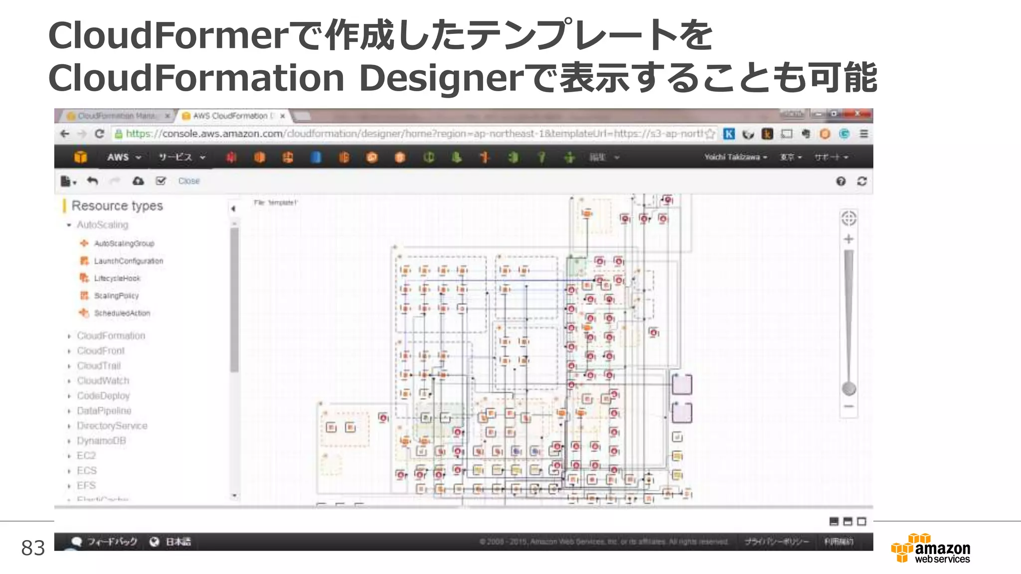This screenshot has height=574, width=1021.
Task: Click the split-pane bottom layout icon
Action: click(x=834, y=521)
